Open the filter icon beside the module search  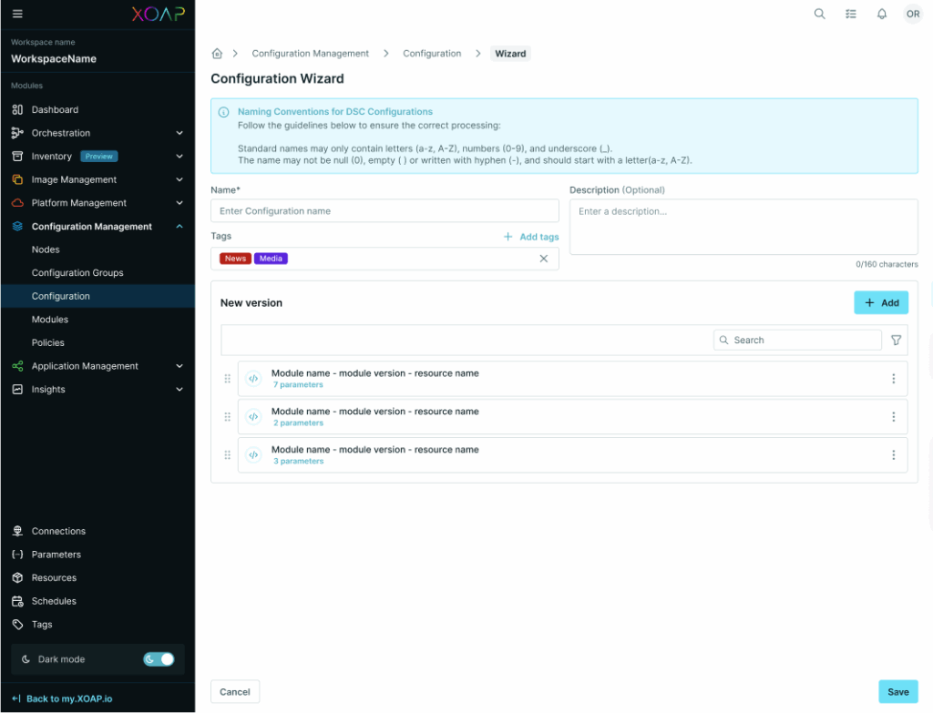[896, 340]
